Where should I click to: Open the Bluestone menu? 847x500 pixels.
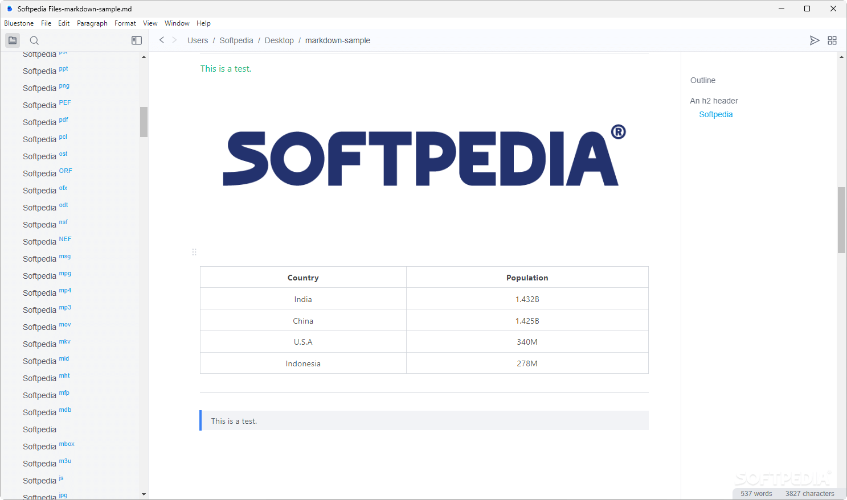click(19, 23)
